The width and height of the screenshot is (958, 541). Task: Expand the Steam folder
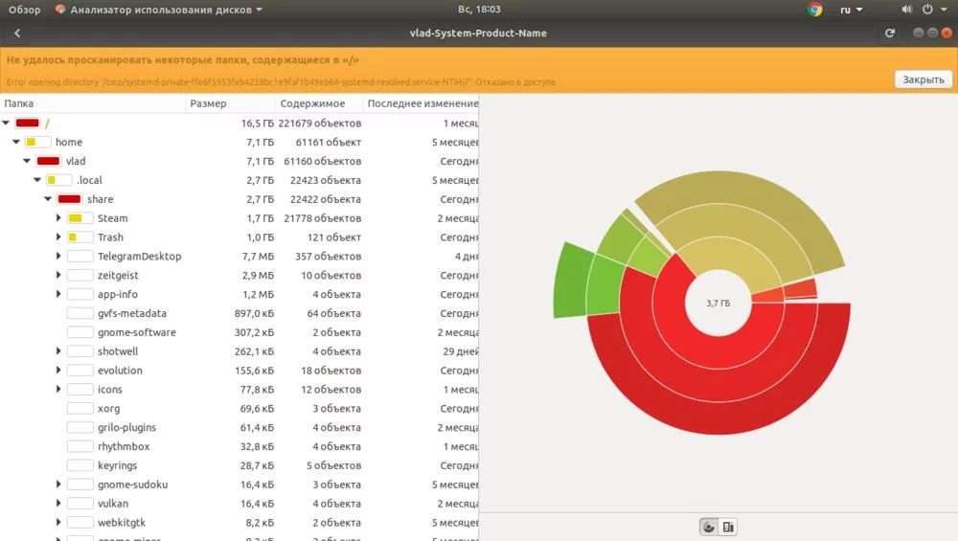point(59,218)
